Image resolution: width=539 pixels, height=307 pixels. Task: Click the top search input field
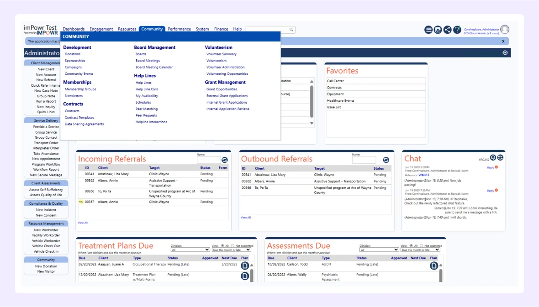[267, 30]
